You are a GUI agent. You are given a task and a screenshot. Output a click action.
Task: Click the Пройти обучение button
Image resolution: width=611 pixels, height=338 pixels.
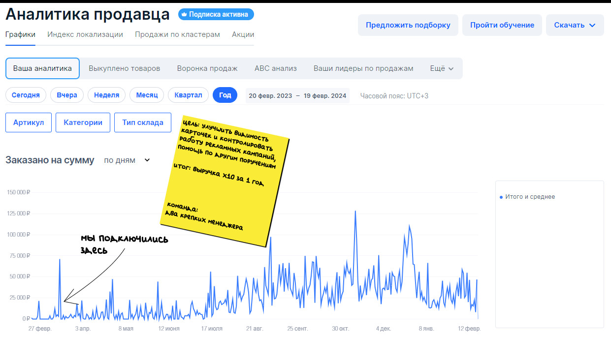(x=502, y=25)
